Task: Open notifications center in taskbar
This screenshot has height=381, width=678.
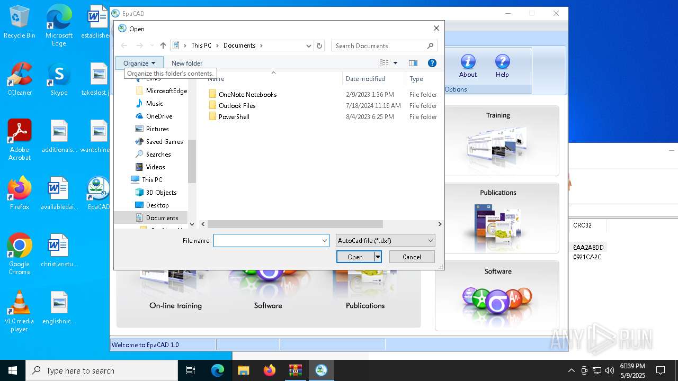Action: 661,370
